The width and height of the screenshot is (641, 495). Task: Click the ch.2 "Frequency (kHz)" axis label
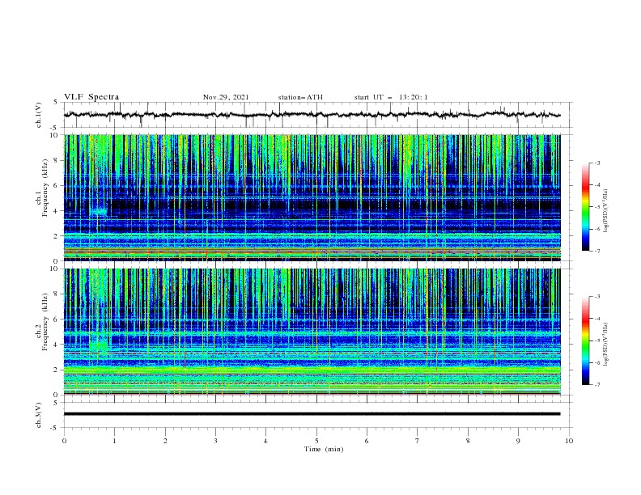point(45,322)
